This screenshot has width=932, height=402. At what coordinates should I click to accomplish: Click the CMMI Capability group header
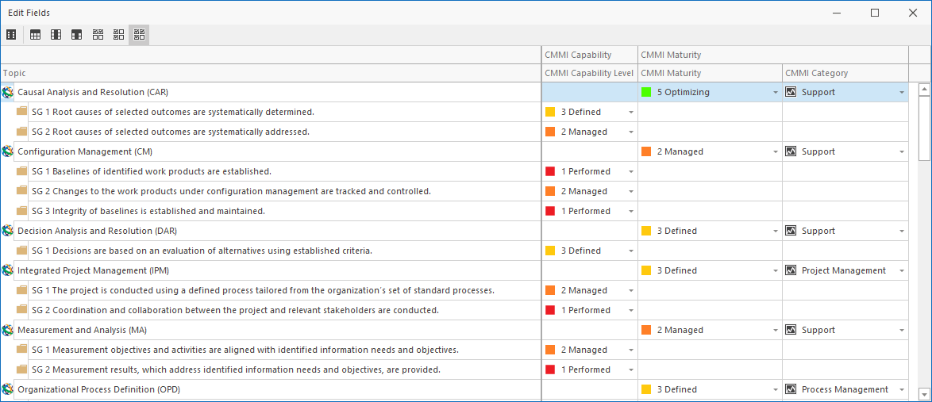[x=590, y=55]
